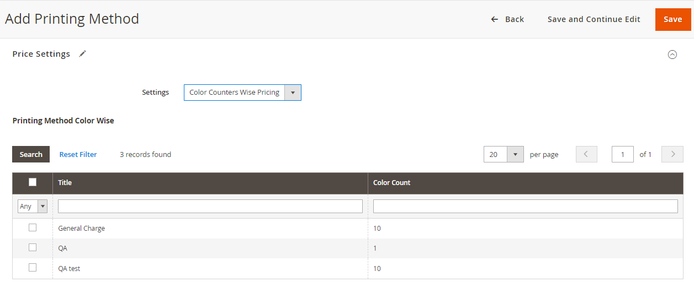Collapse the Price Settings section with the chevron icon
Viewport: 694px width, 282px height.
672,55
